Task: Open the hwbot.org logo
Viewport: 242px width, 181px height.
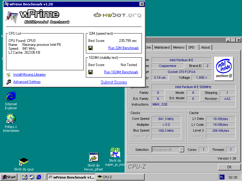Action: [117, 15]
